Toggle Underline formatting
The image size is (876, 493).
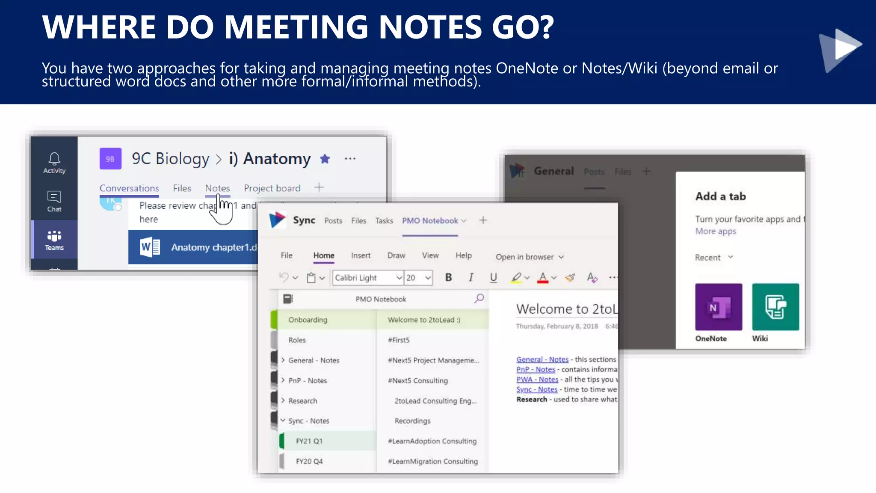tap(493, 278)
